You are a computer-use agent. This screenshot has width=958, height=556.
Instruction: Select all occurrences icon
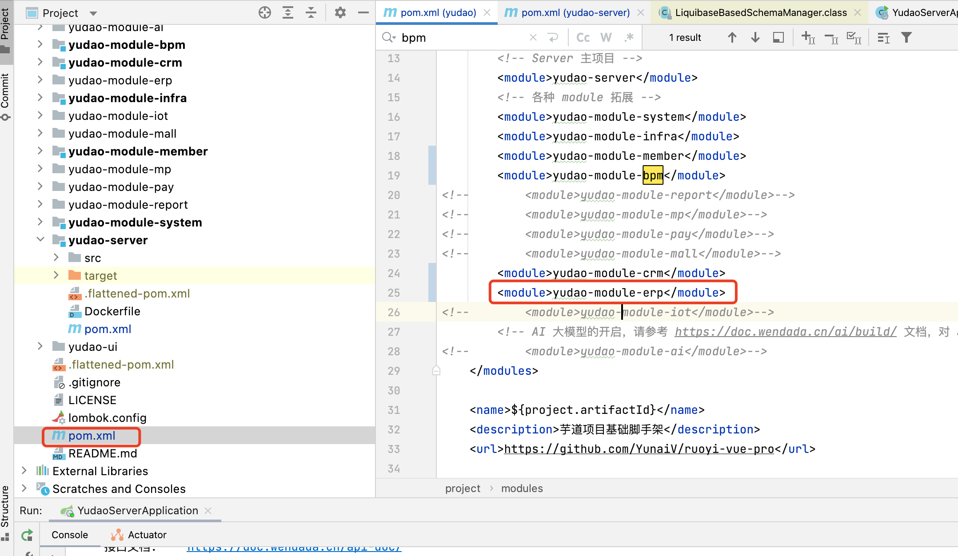[854, 38]
